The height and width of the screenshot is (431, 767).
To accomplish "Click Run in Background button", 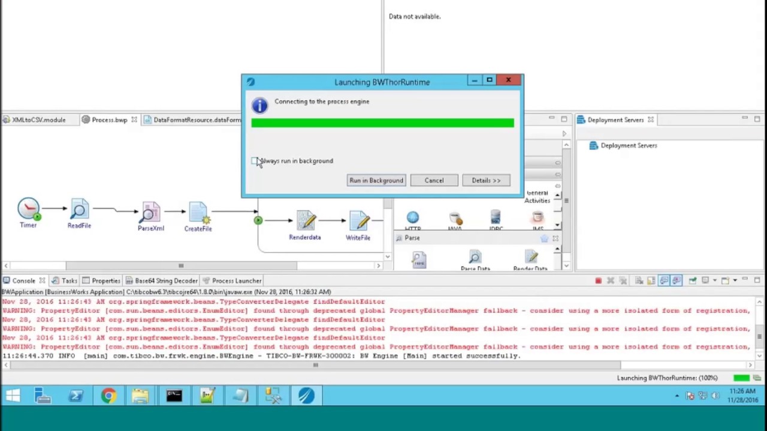I will coord(376,180).
